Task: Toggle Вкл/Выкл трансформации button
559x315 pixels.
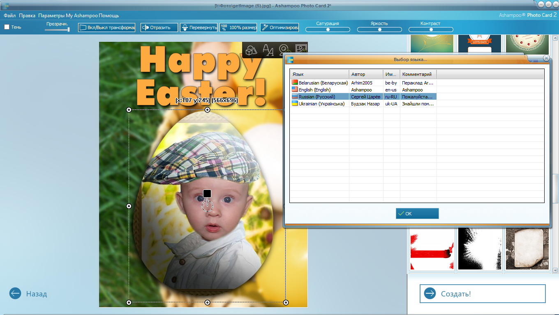Action: point(107,27)
